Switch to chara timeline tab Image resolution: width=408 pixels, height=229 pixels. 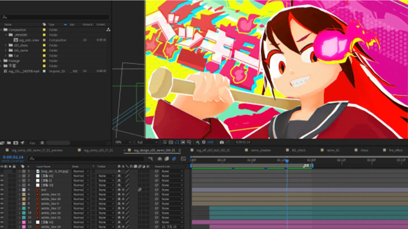[364, 150]
